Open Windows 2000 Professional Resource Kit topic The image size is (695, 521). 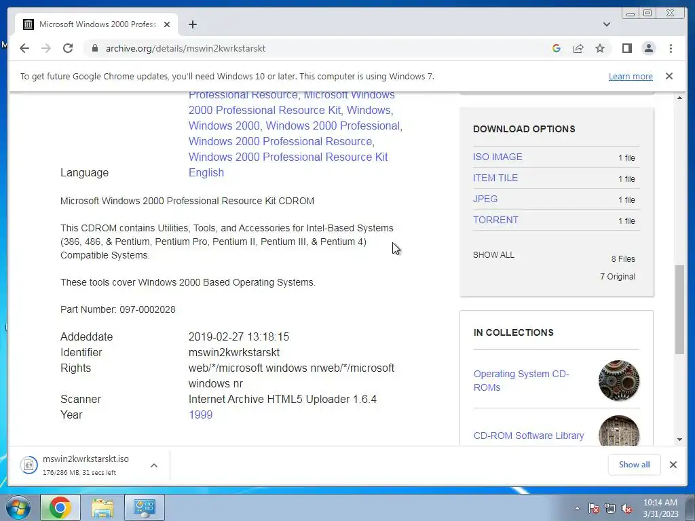pos(288,157)
